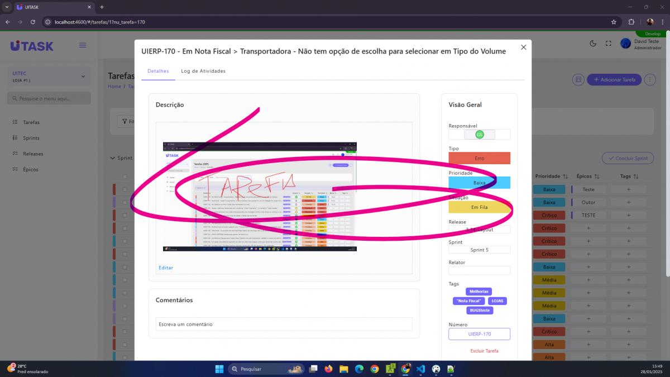
Task: Open the Sprints item in the sidebar
Action: point(31,138)
